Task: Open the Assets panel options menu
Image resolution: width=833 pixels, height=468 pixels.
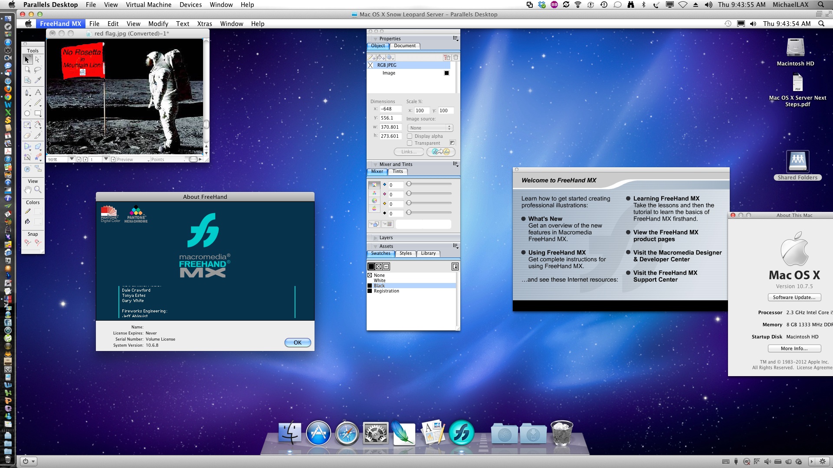Action: tap(456, 246)
